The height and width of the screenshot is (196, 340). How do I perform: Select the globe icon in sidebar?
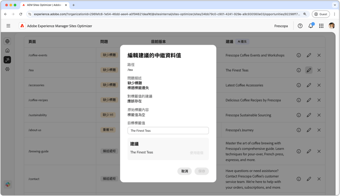tap(7, 41)
